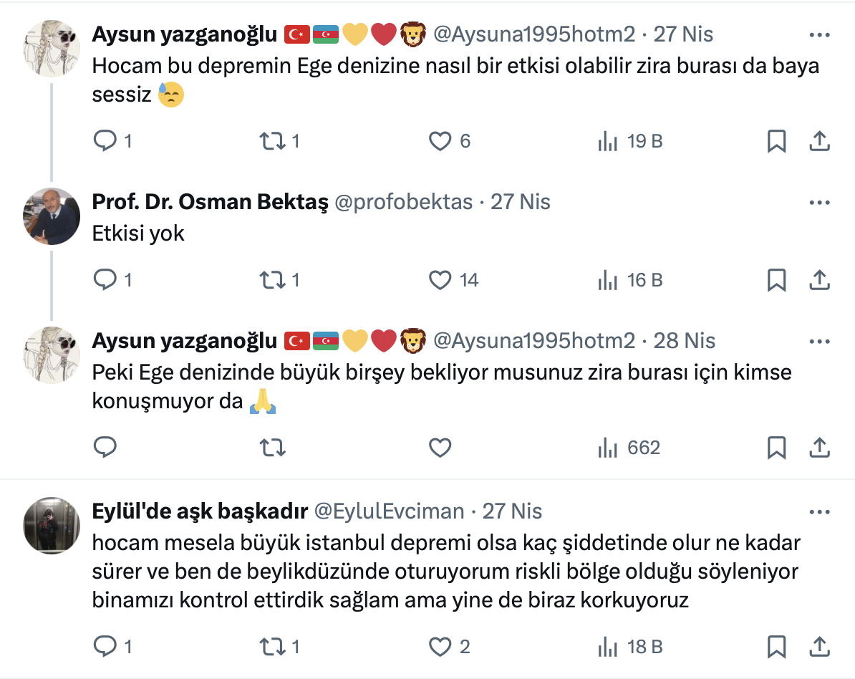This screenshot has width=855, height=679.
Task: Bookmark Aysun's 28 Nis tweet
Action: [x=776, y=448]
